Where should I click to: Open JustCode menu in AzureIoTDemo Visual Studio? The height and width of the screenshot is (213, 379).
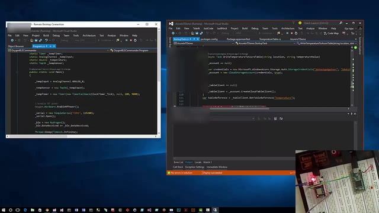[208, 28]
